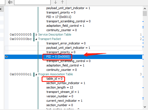Expand the Service Description Table node

36,35
